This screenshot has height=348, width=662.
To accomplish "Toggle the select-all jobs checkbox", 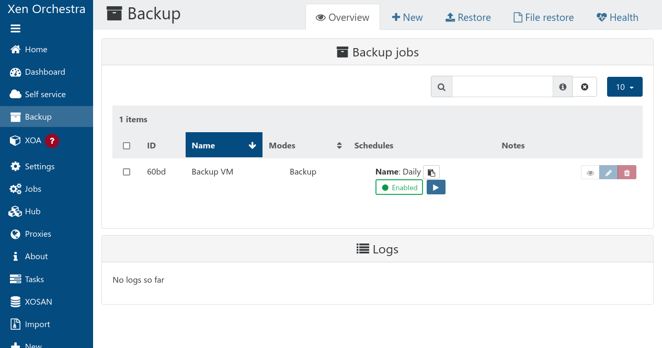I will coord(127,146).
